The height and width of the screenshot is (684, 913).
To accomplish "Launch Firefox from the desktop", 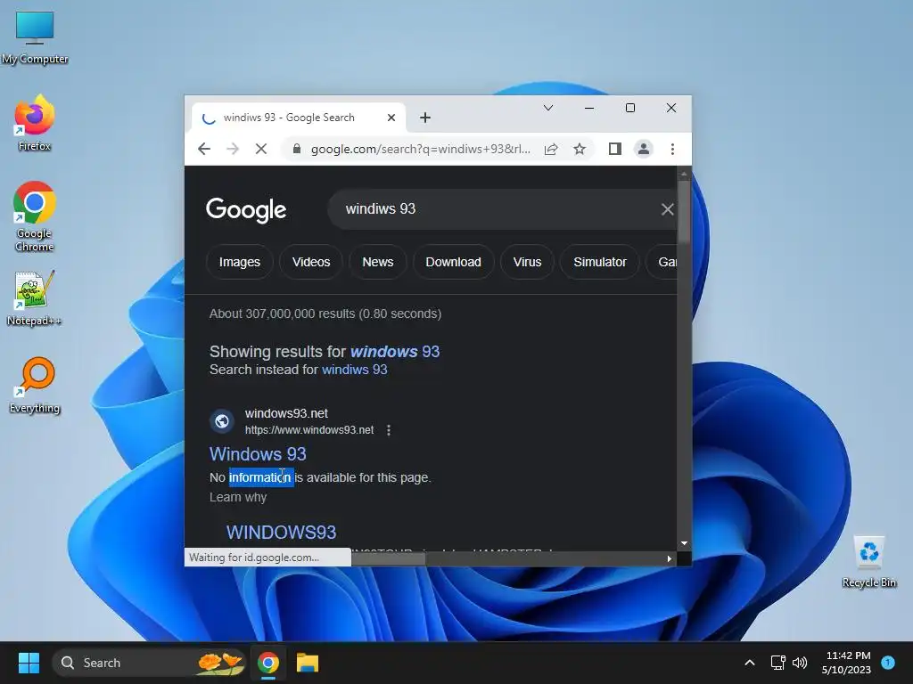I will (35, 123).
